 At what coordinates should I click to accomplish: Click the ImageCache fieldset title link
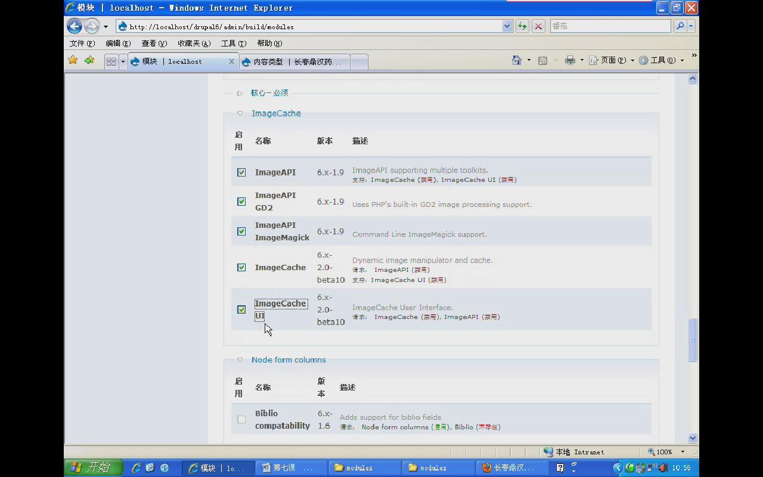click(x=276, y=113)
